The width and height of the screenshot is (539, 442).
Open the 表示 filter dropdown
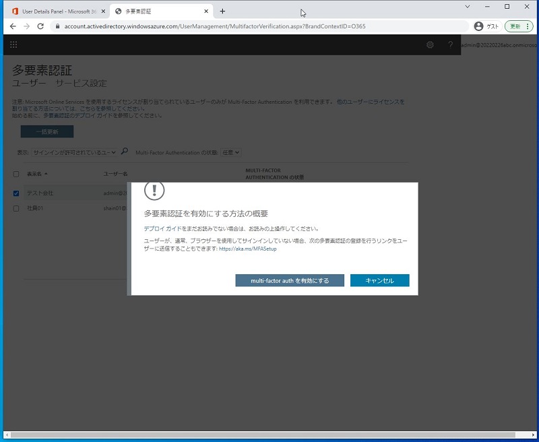coord(74,152)
